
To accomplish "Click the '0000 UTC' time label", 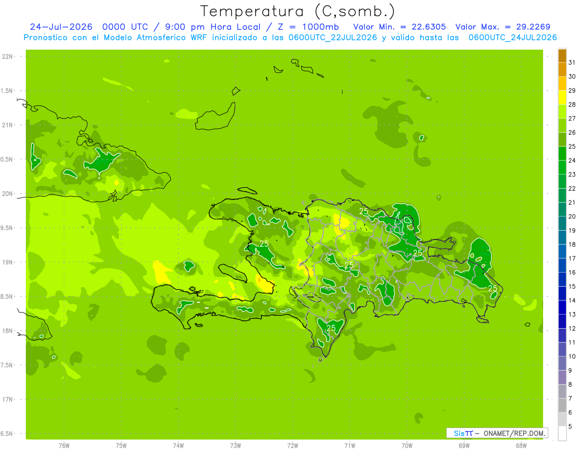I will [126, 27].
